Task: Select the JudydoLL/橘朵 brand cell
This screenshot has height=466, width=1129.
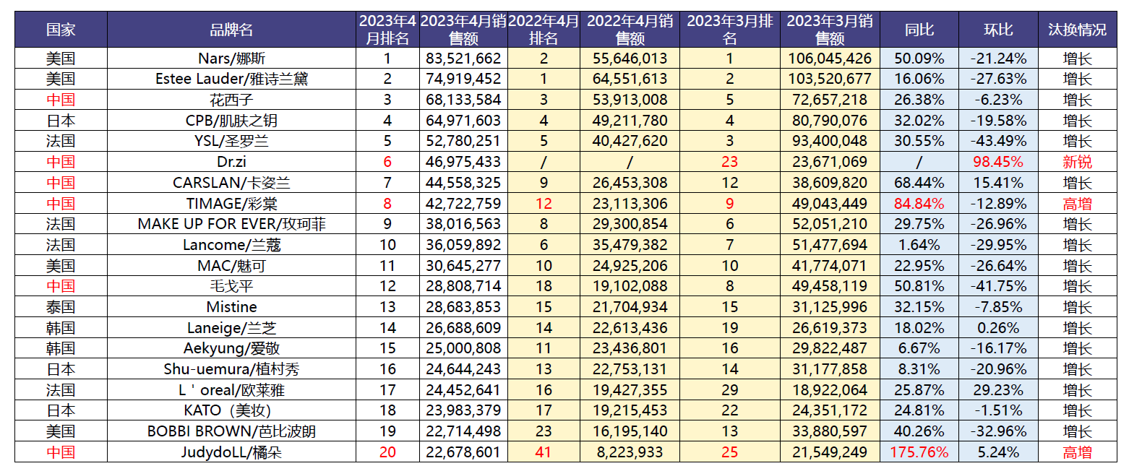Action: [231, 453]
